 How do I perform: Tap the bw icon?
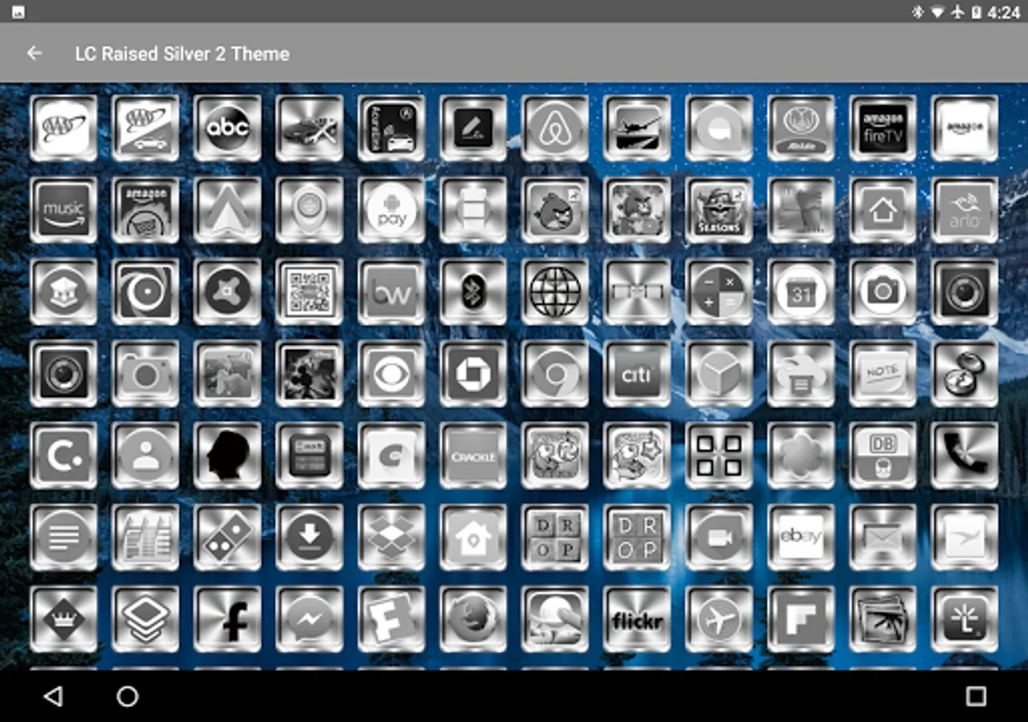[x=391, y=292]
